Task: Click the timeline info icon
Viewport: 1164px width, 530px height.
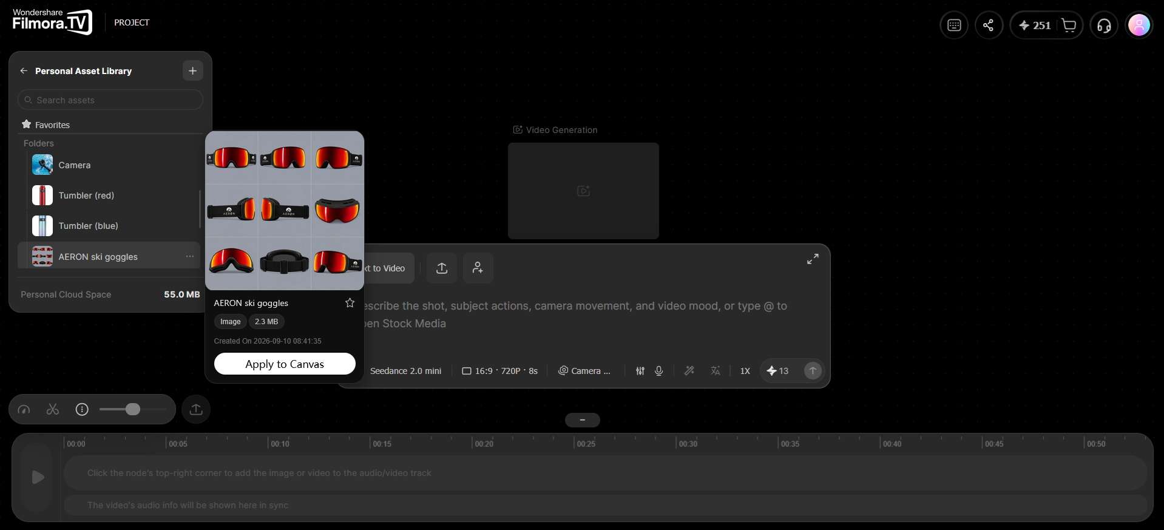Action: point(82,410)
